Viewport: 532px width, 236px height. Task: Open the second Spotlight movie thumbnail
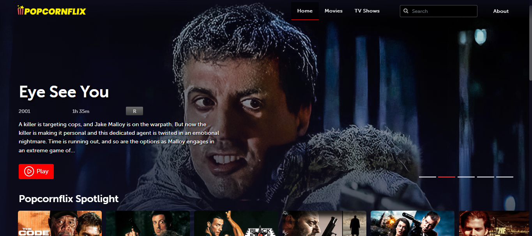point(148,224)
